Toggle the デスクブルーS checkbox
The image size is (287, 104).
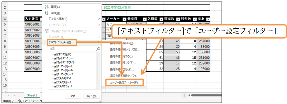(x=55, y=82)
